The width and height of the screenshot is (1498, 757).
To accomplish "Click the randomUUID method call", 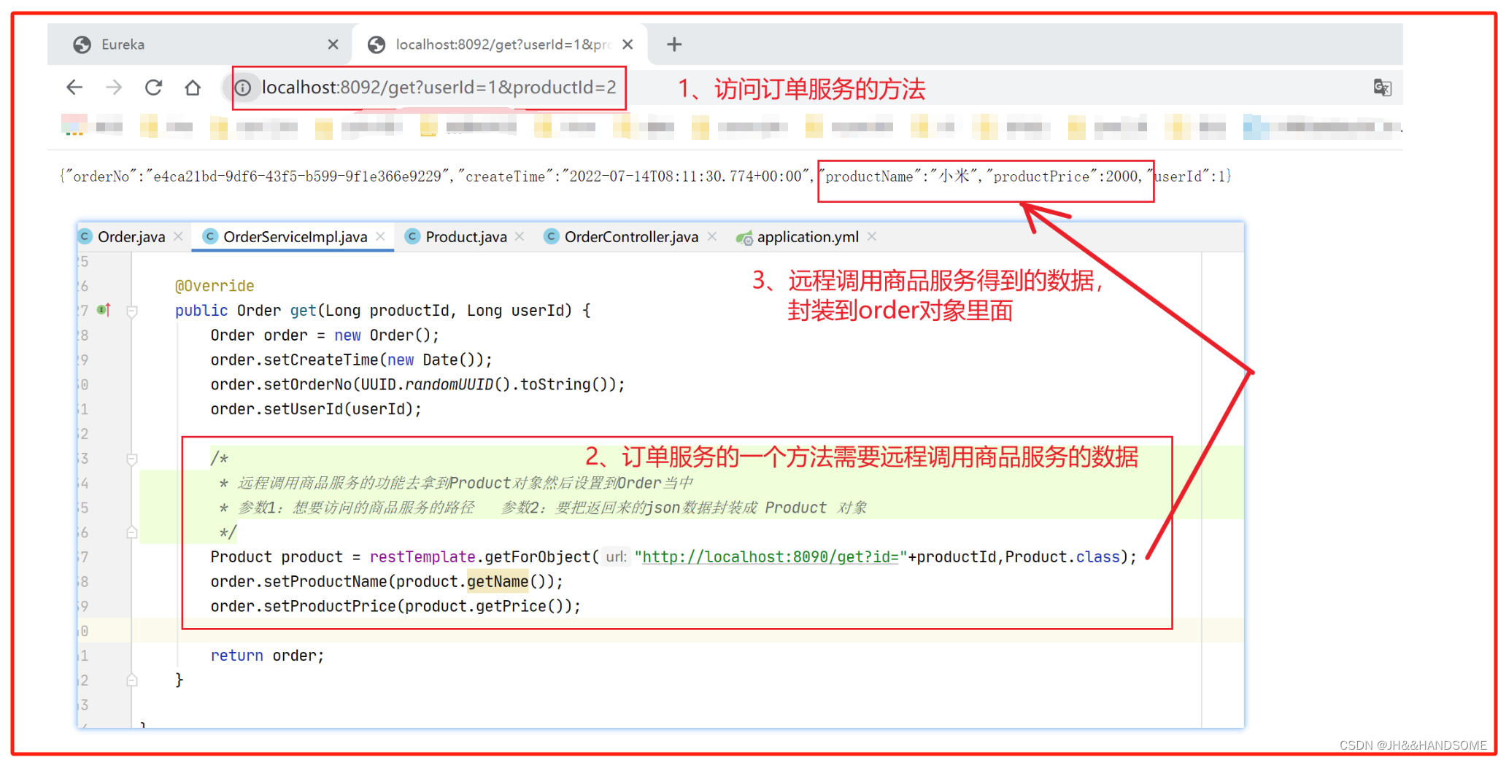I will click(x=449, y=384).
